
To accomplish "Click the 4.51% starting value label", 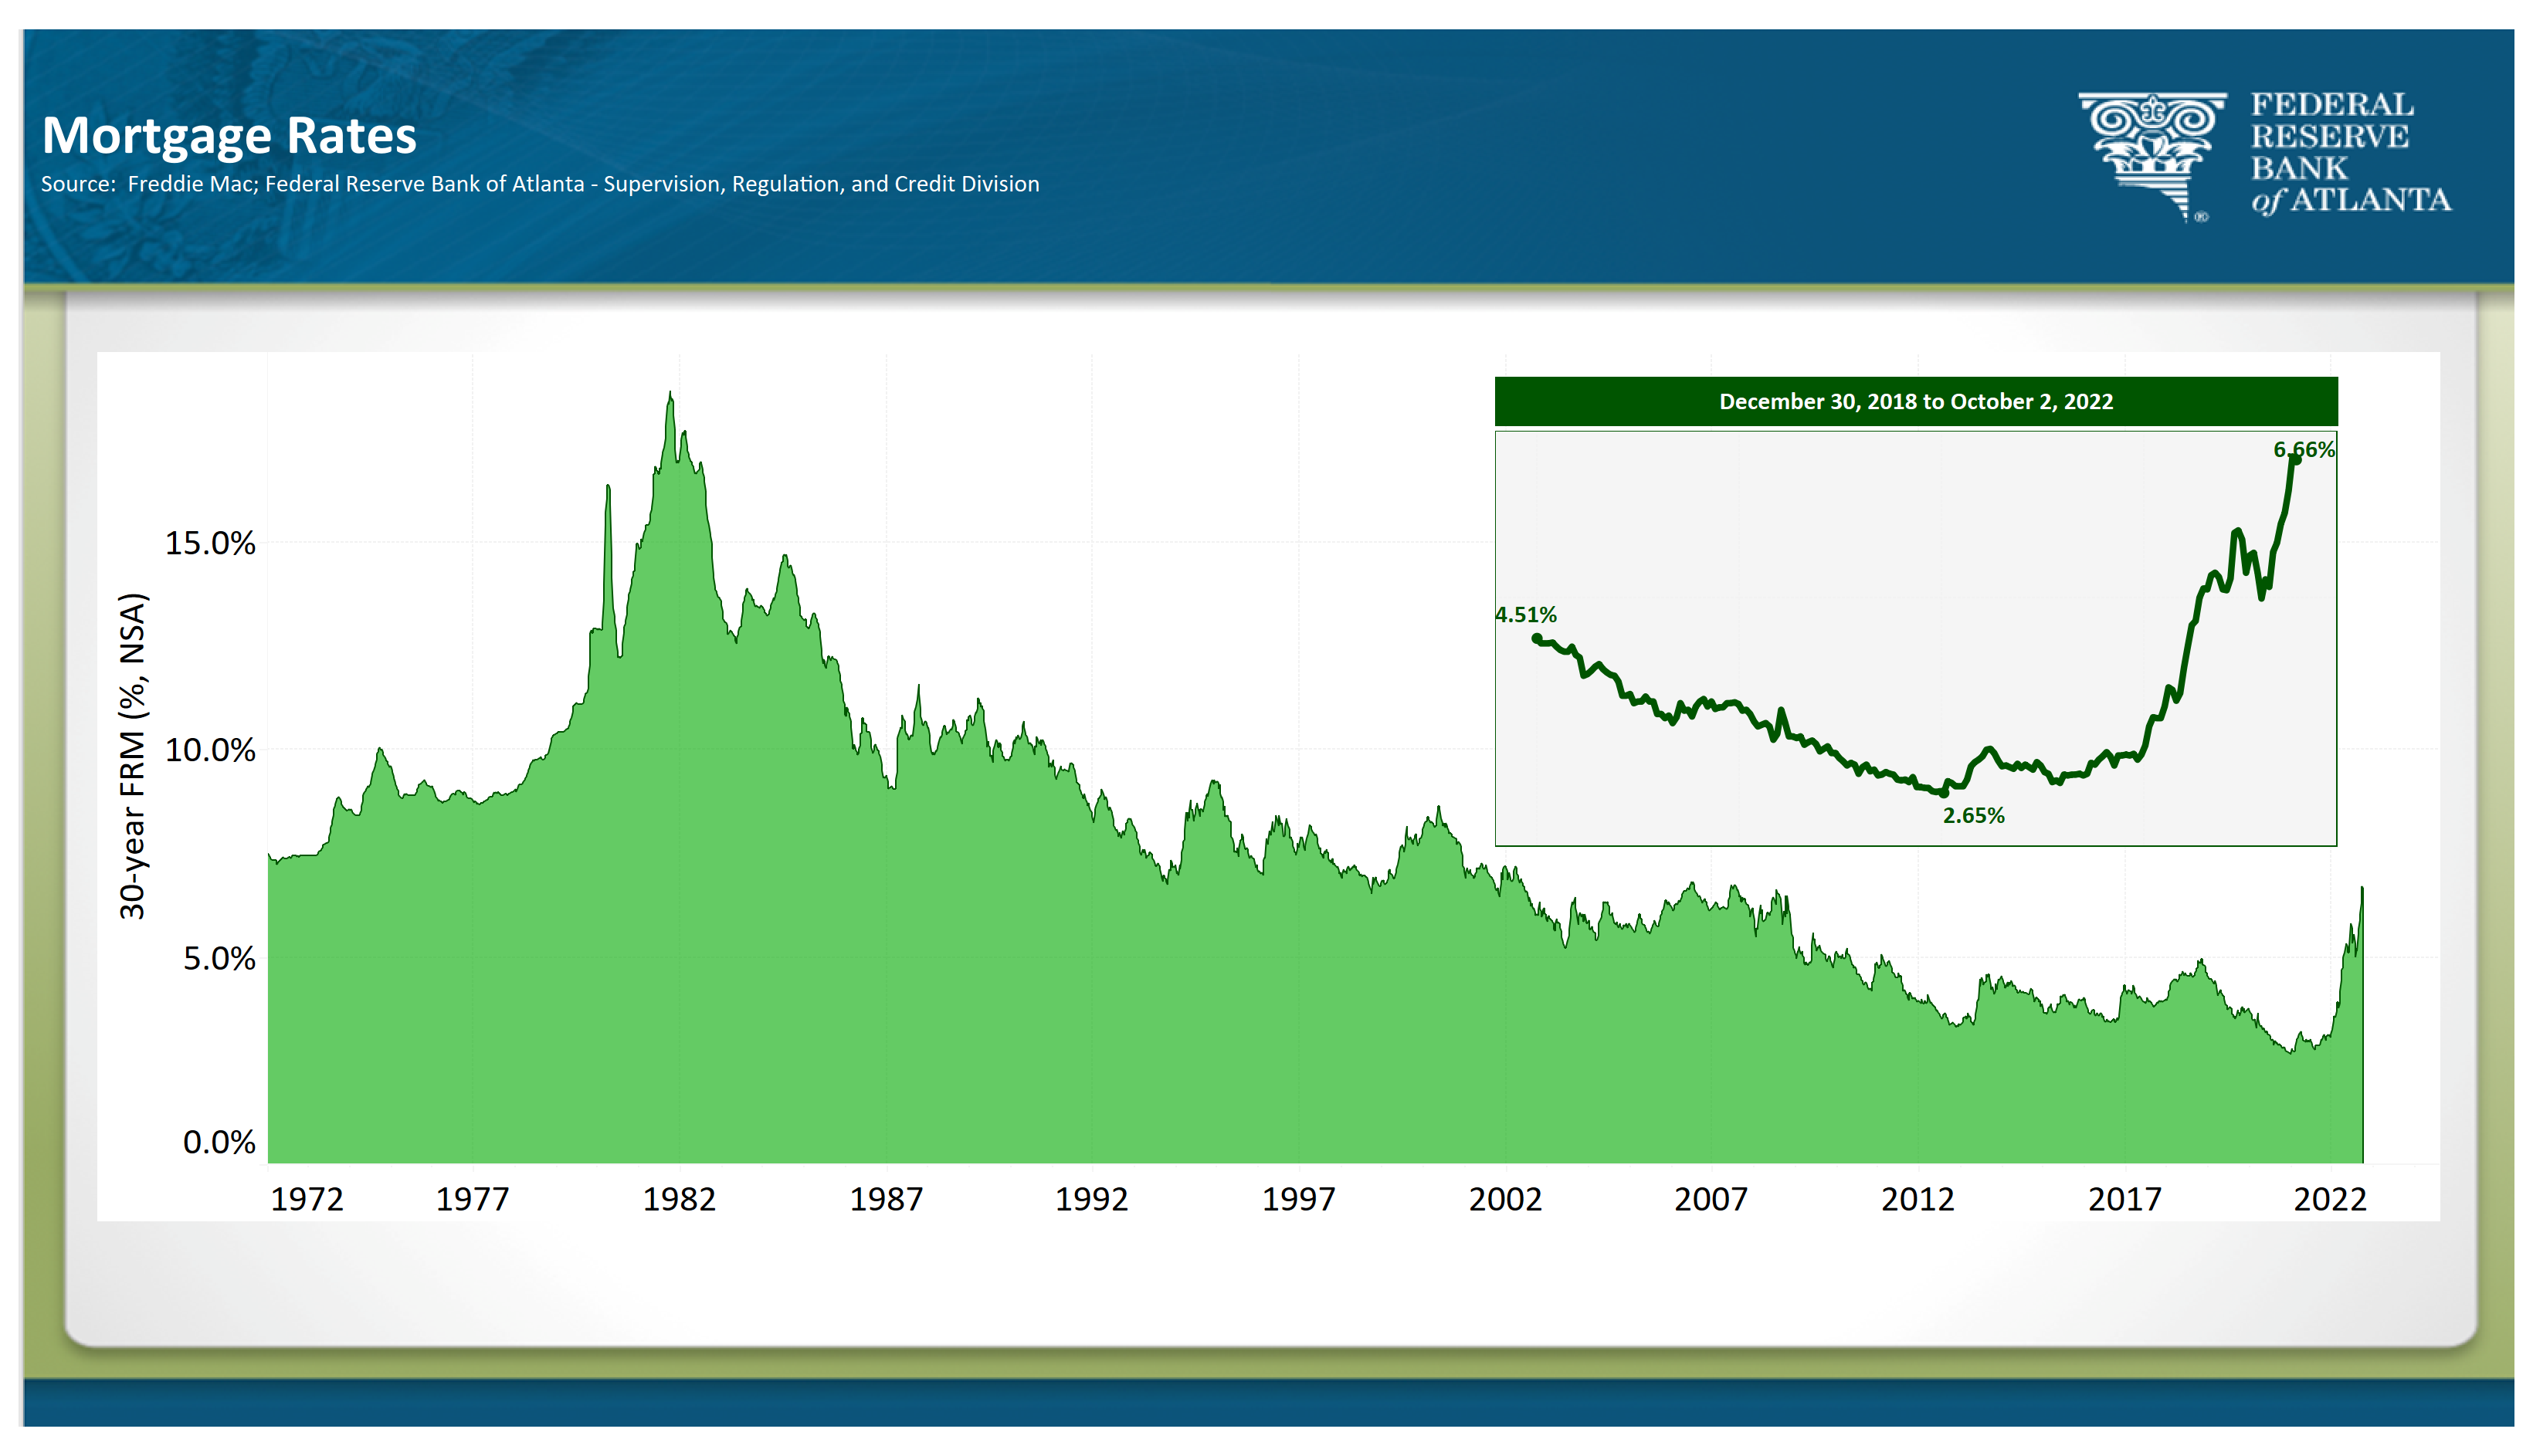I will click(1526, 614).
